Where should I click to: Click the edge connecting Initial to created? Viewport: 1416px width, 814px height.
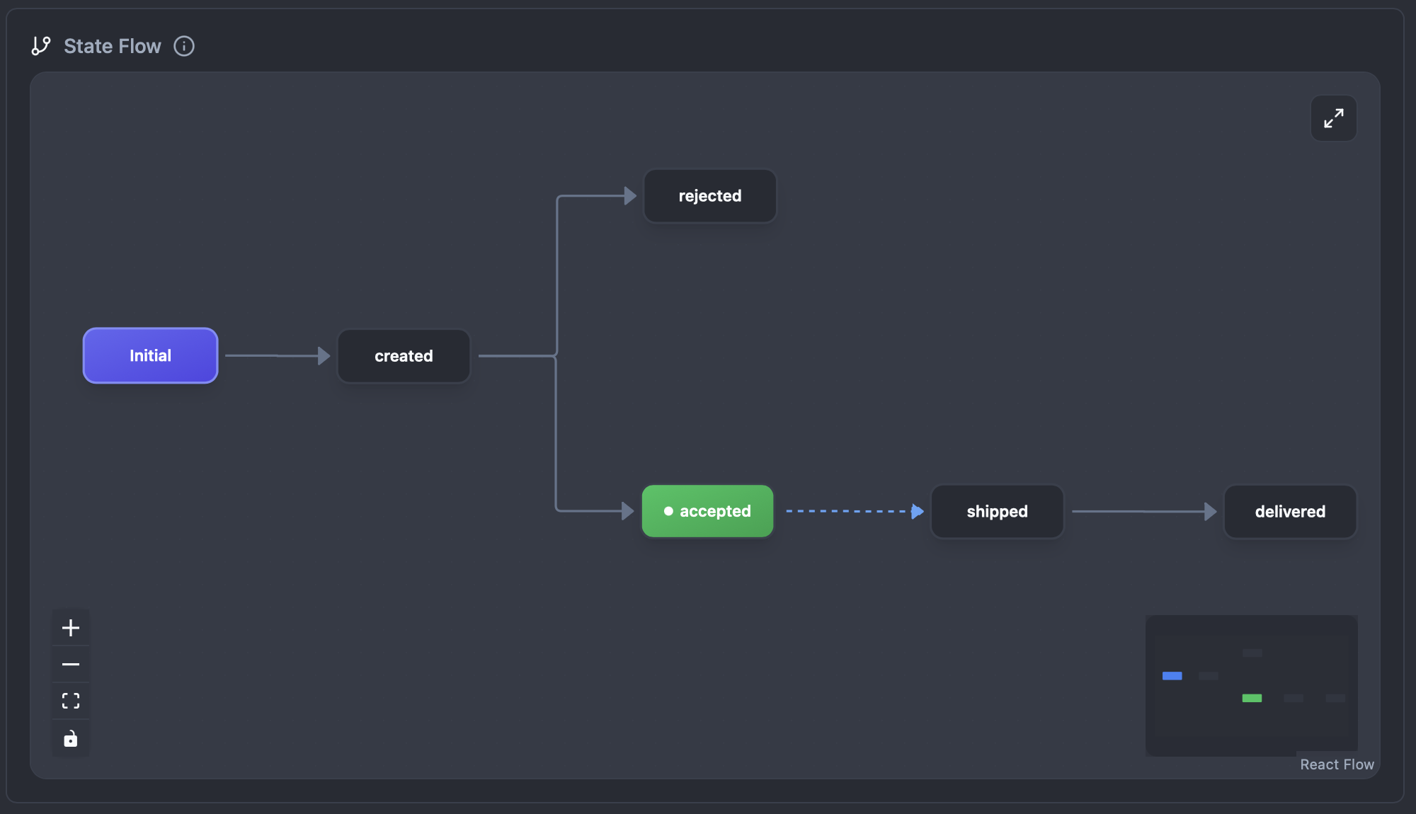[x=278, y=356]
